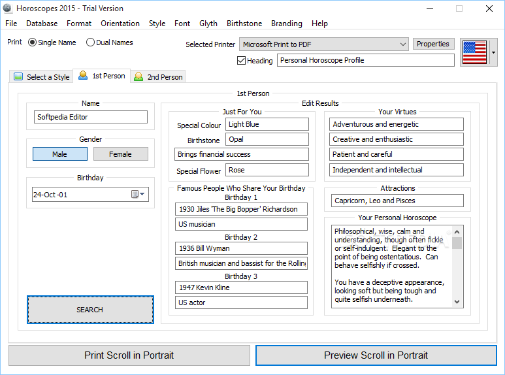Screen dimensions: 505x375
Task: Click the 'Creative and enthusiastic' virtue field
Action: coord(397,139)
